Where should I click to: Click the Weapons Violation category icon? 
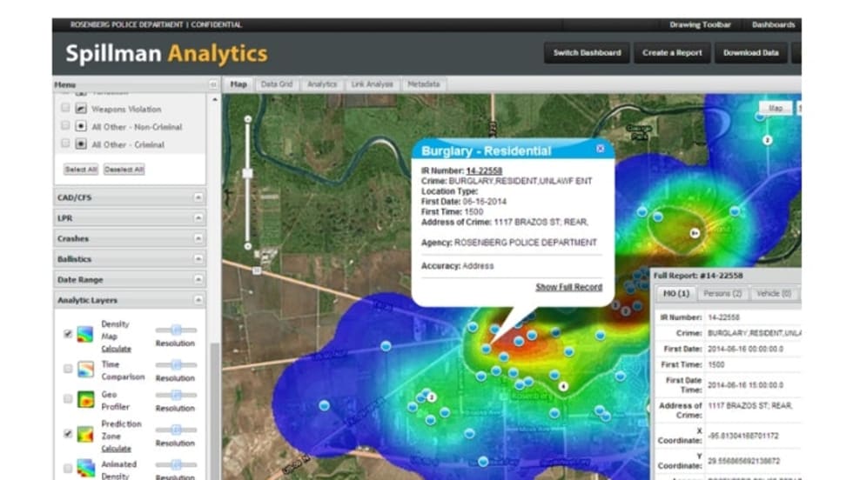click(x=81, y=110)
